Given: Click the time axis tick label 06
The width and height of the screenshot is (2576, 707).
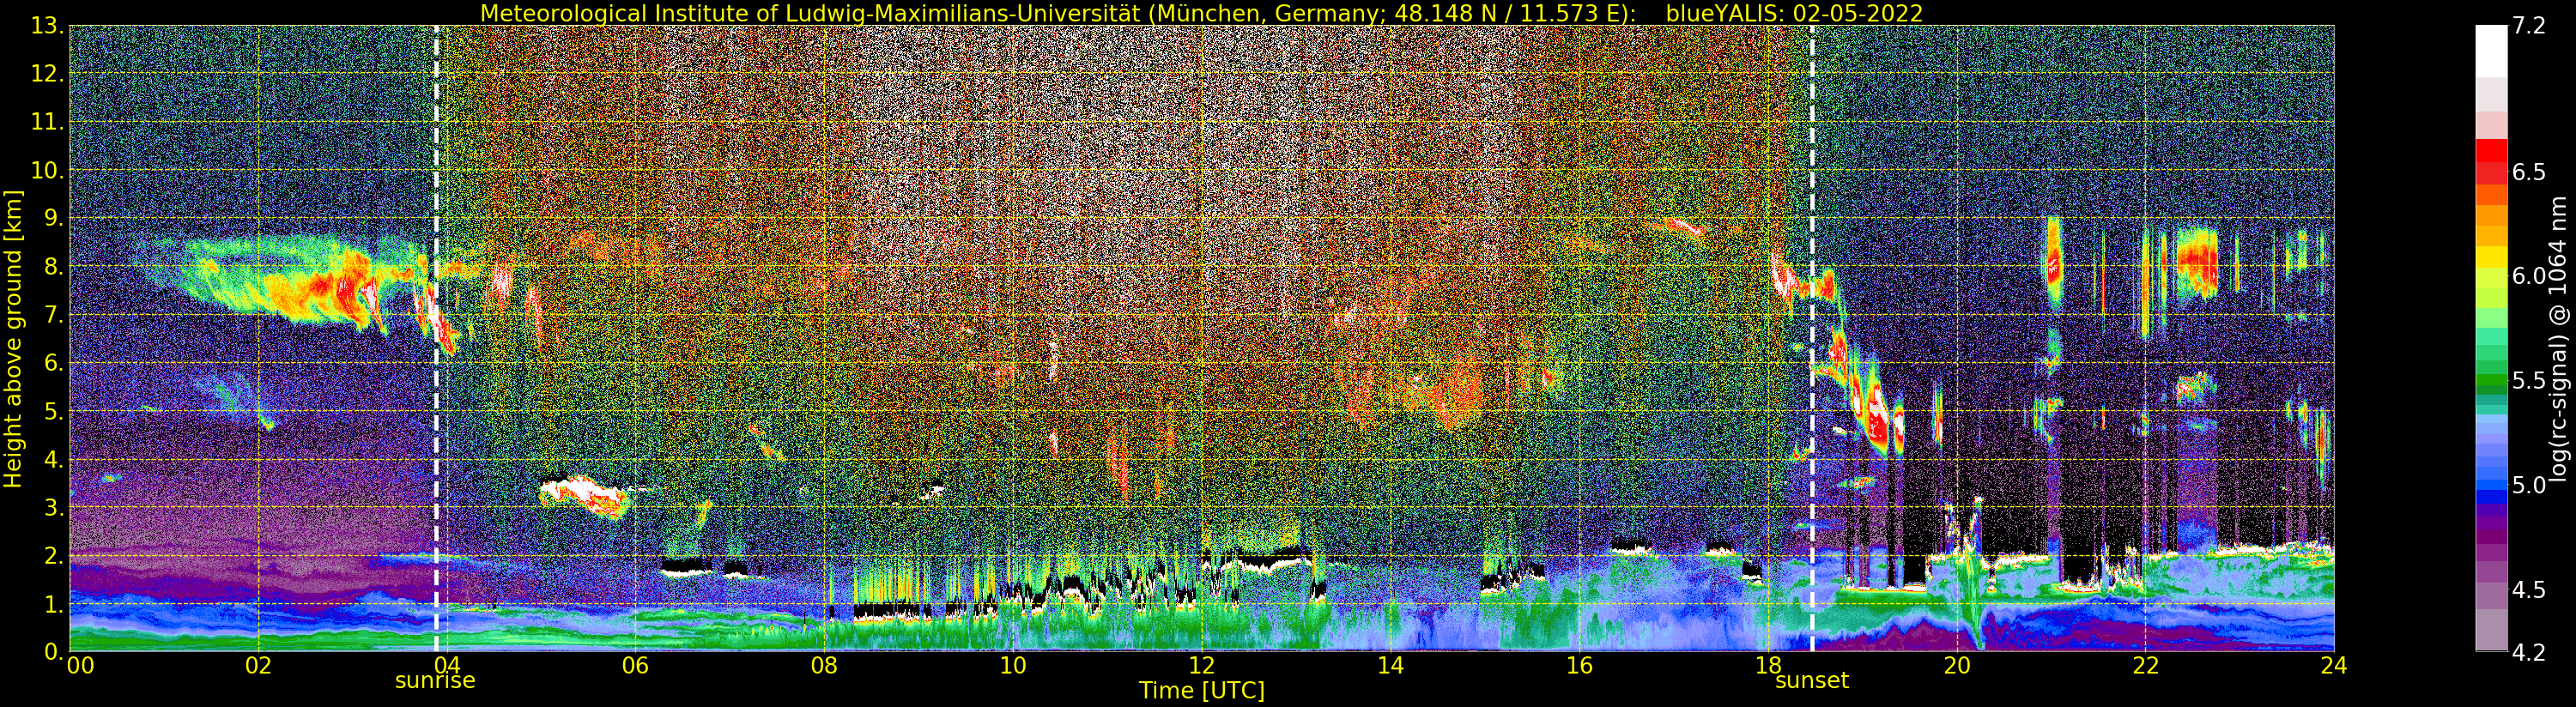Looking at the screenshot, I should point(635,666).
